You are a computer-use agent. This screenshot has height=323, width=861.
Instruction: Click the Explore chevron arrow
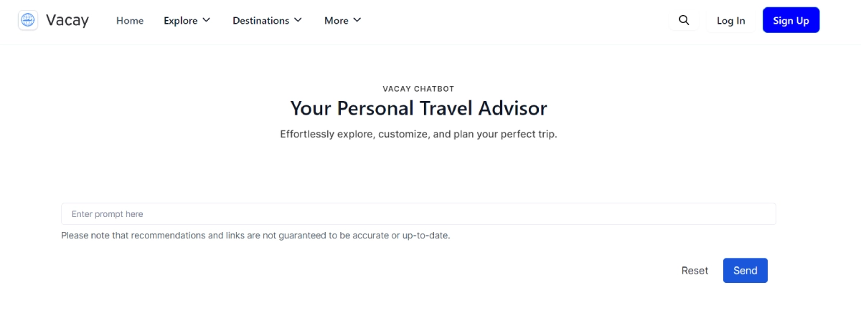click(207, 20)
